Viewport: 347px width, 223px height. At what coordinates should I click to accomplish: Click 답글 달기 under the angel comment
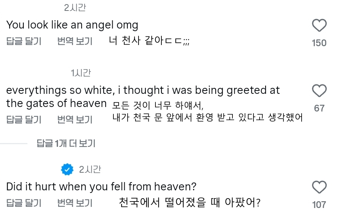(24, 41)
